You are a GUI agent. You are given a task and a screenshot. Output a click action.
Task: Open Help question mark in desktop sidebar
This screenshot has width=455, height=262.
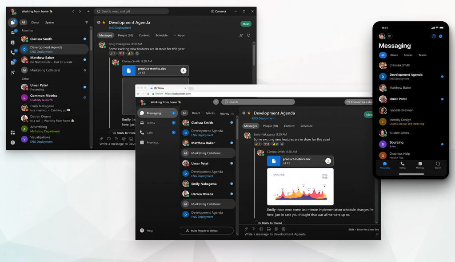13,142
